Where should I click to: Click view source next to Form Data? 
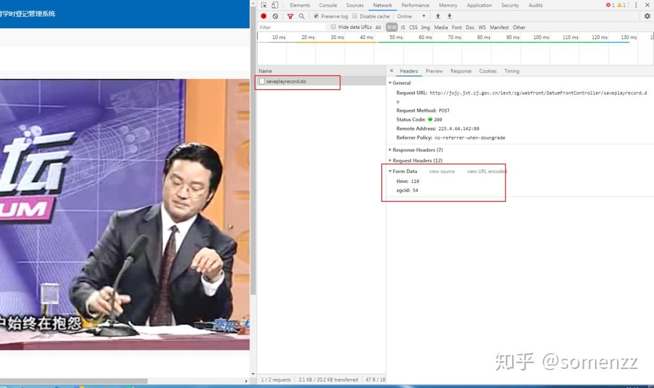coord(441,171)
